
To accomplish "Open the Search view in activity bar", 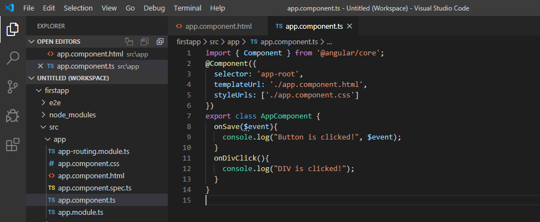I will point(13,58).
